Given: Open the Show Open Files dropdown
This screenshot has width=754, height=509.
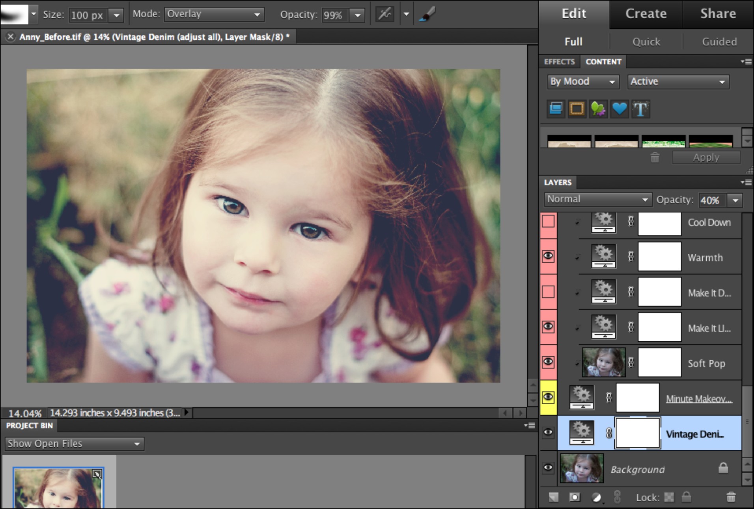Looking at the screenshot, I should [x=75, y=444].
